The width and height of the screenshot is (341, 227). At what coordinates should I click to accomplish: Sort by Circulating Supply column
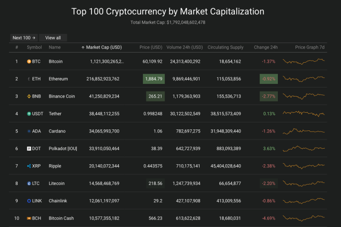tap(225, 48)
